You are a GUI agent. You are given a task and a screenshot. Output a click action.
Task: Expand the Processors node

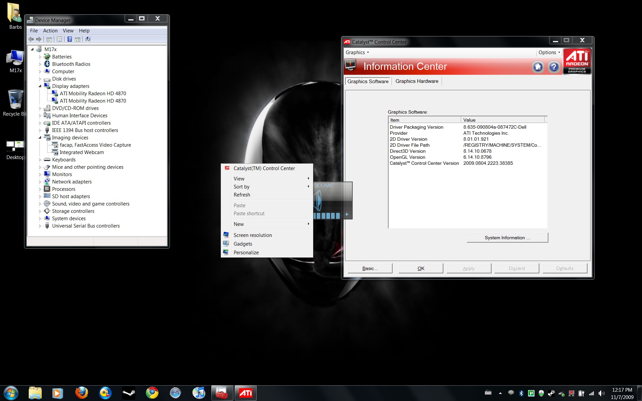tap(40, 189)
